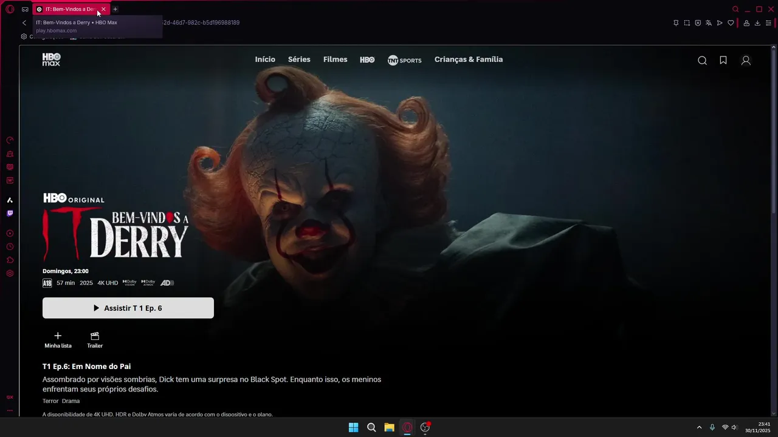Click Opera GX icon in the taskbar
The height and width of the screenshot is (437, 778).
click(x=407, y=427)
